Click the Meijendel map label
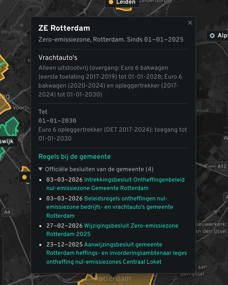 (11, 32)
